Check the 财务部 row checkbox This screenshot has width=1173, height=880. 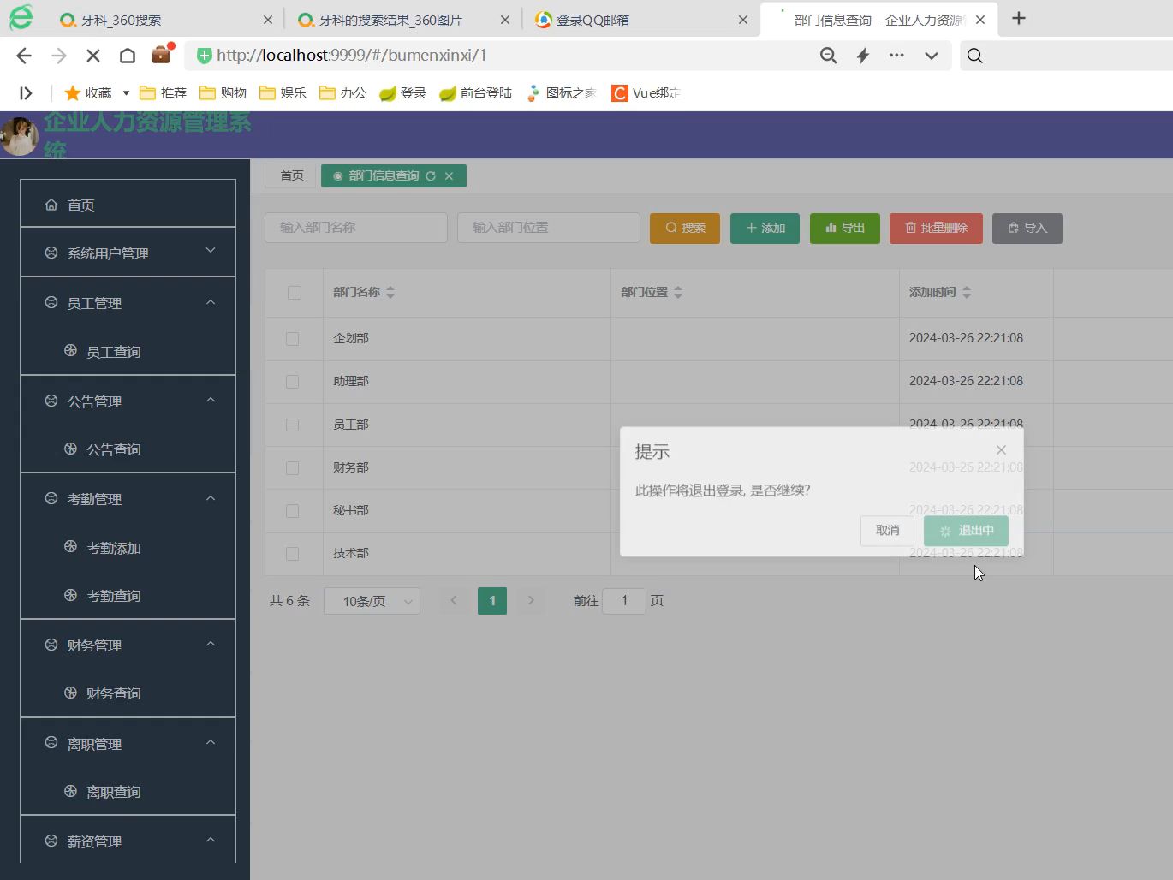click(293, 468)
